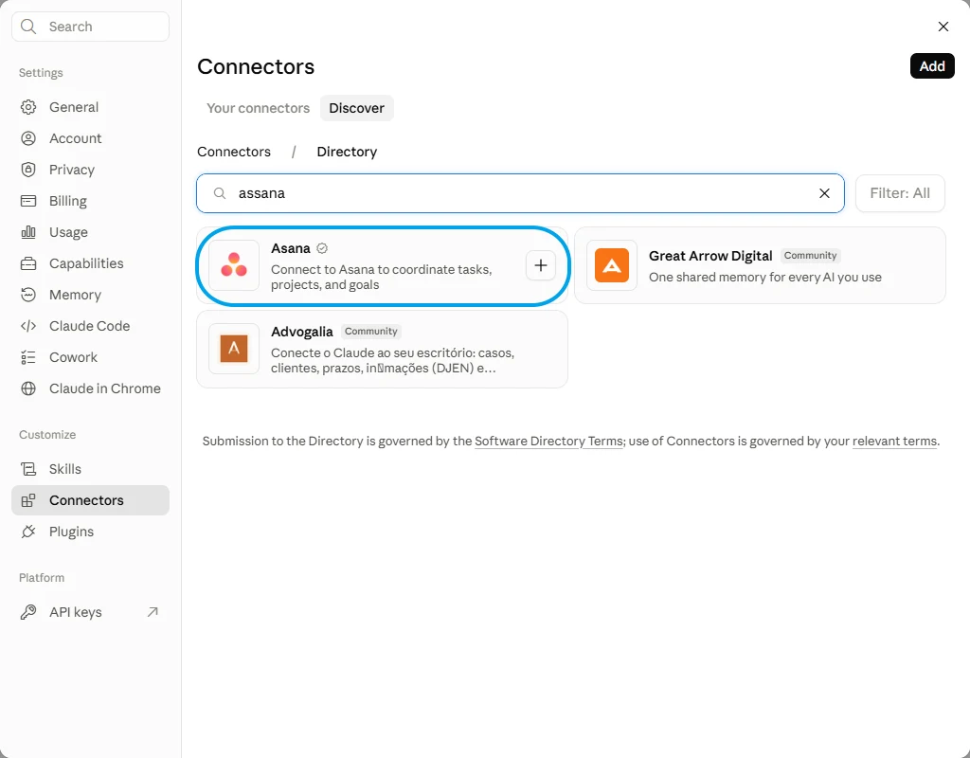970x758 pixels.
Task: Click Great Arrow Digital's Community tag
Action: pyautogui.click(x=811, y=256)
